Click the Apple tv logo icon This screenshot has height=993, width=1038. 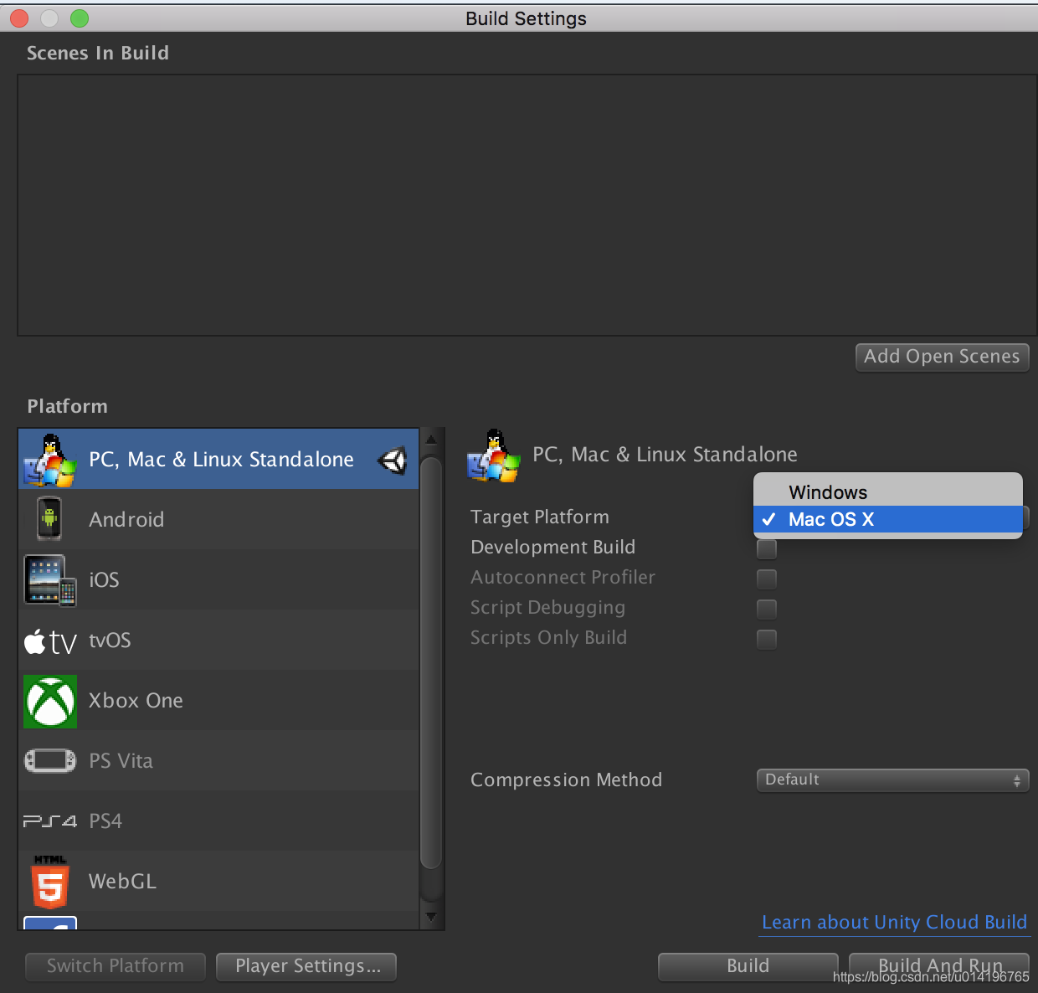50,641
